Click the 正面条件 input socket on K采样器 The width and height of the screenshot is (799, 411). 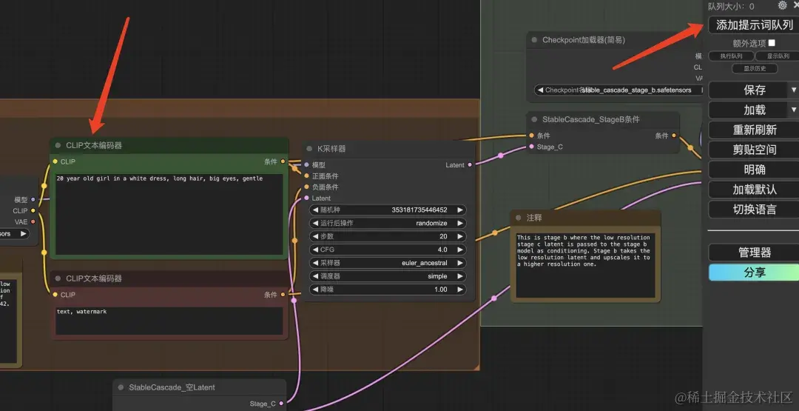(307, 176)
